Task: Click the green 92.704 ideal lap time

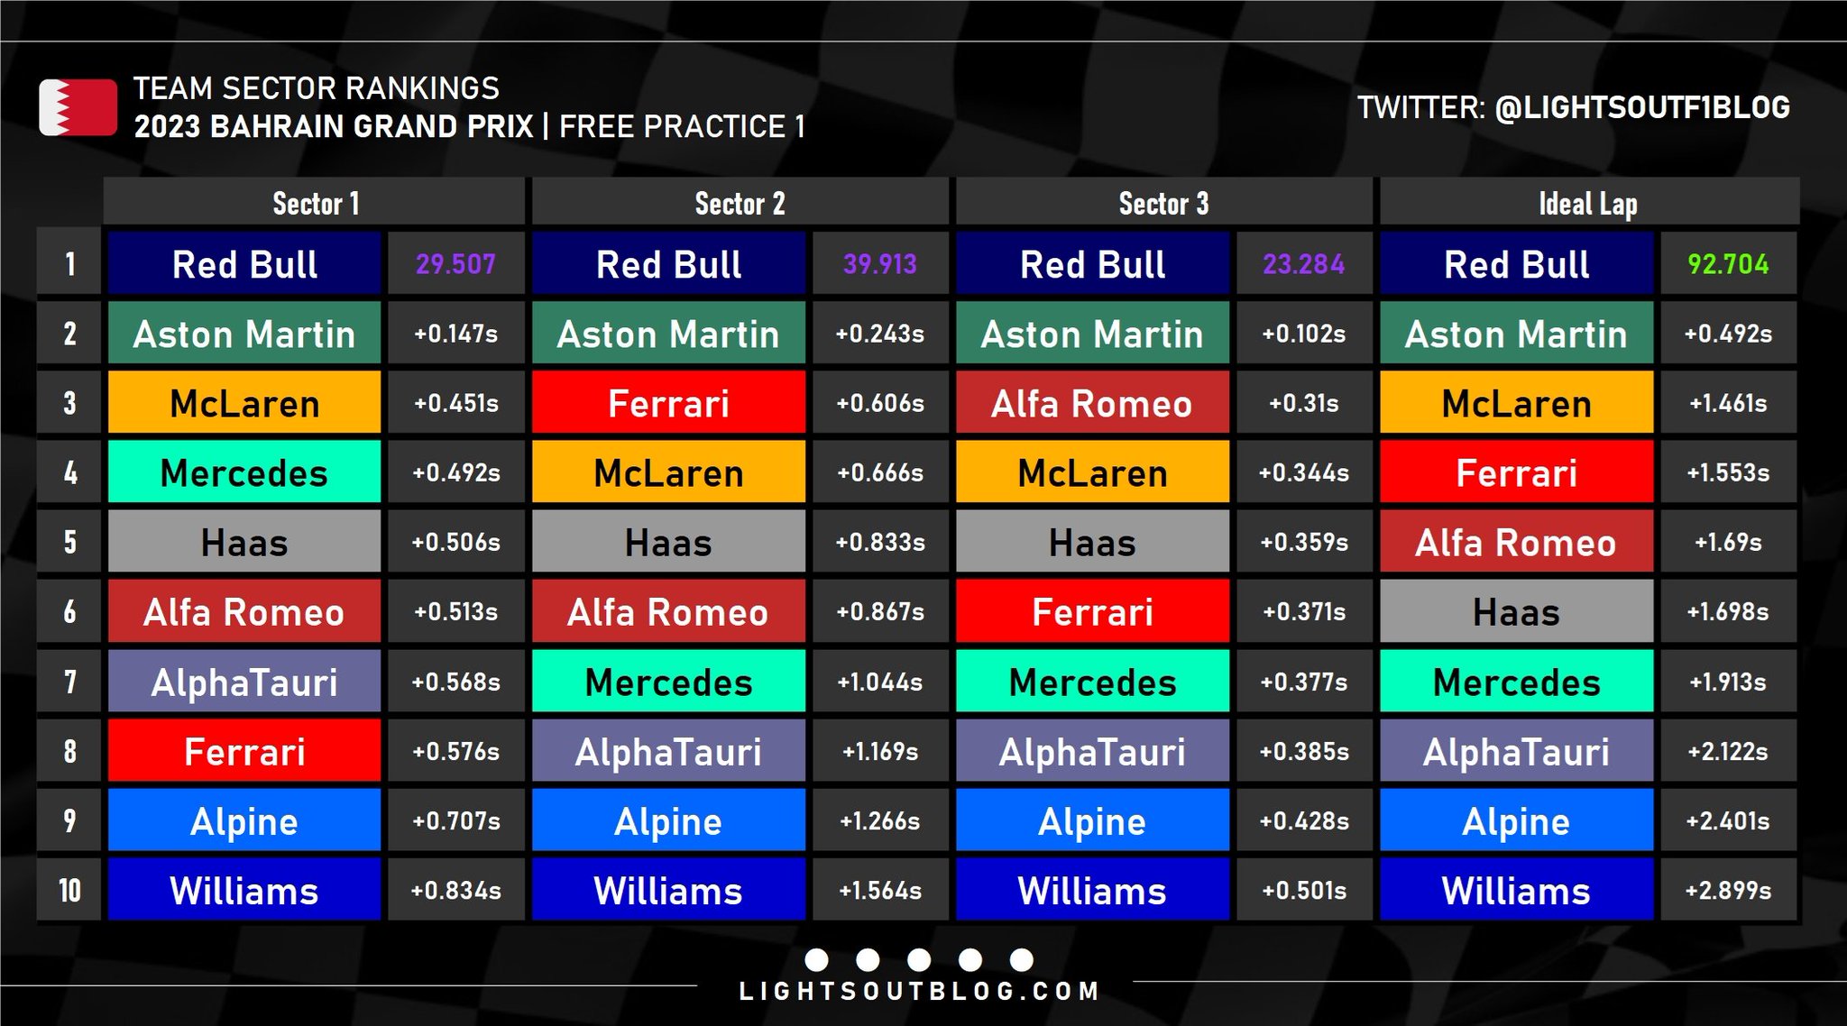Action: tap(1728, 264)
